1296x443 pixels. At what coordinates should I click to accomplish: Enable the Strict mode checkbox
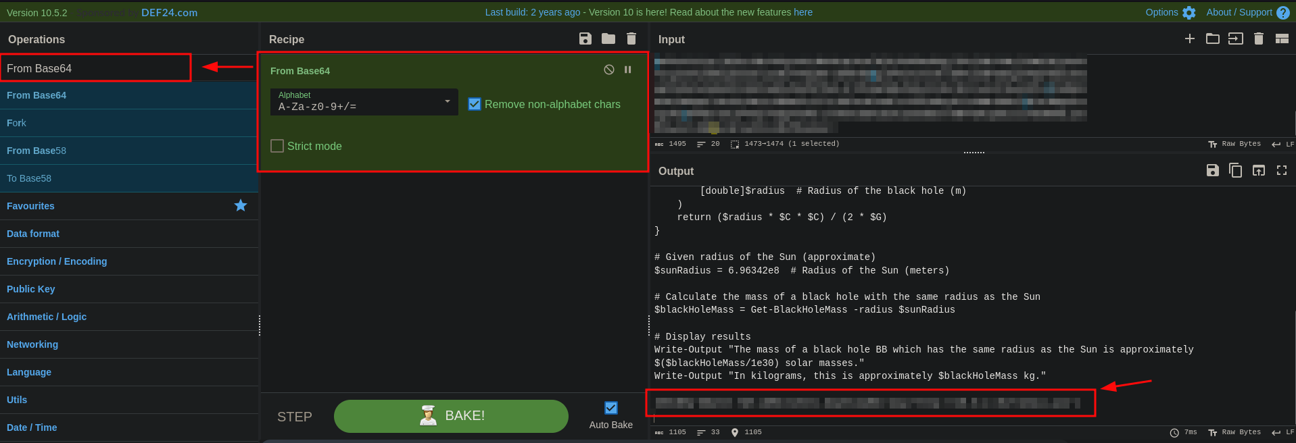pyautogui.click(x=277, y=146)
